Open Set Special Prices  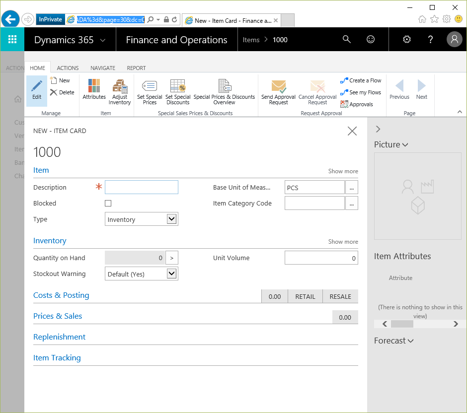pyautogui.click(x=150, y=86)
